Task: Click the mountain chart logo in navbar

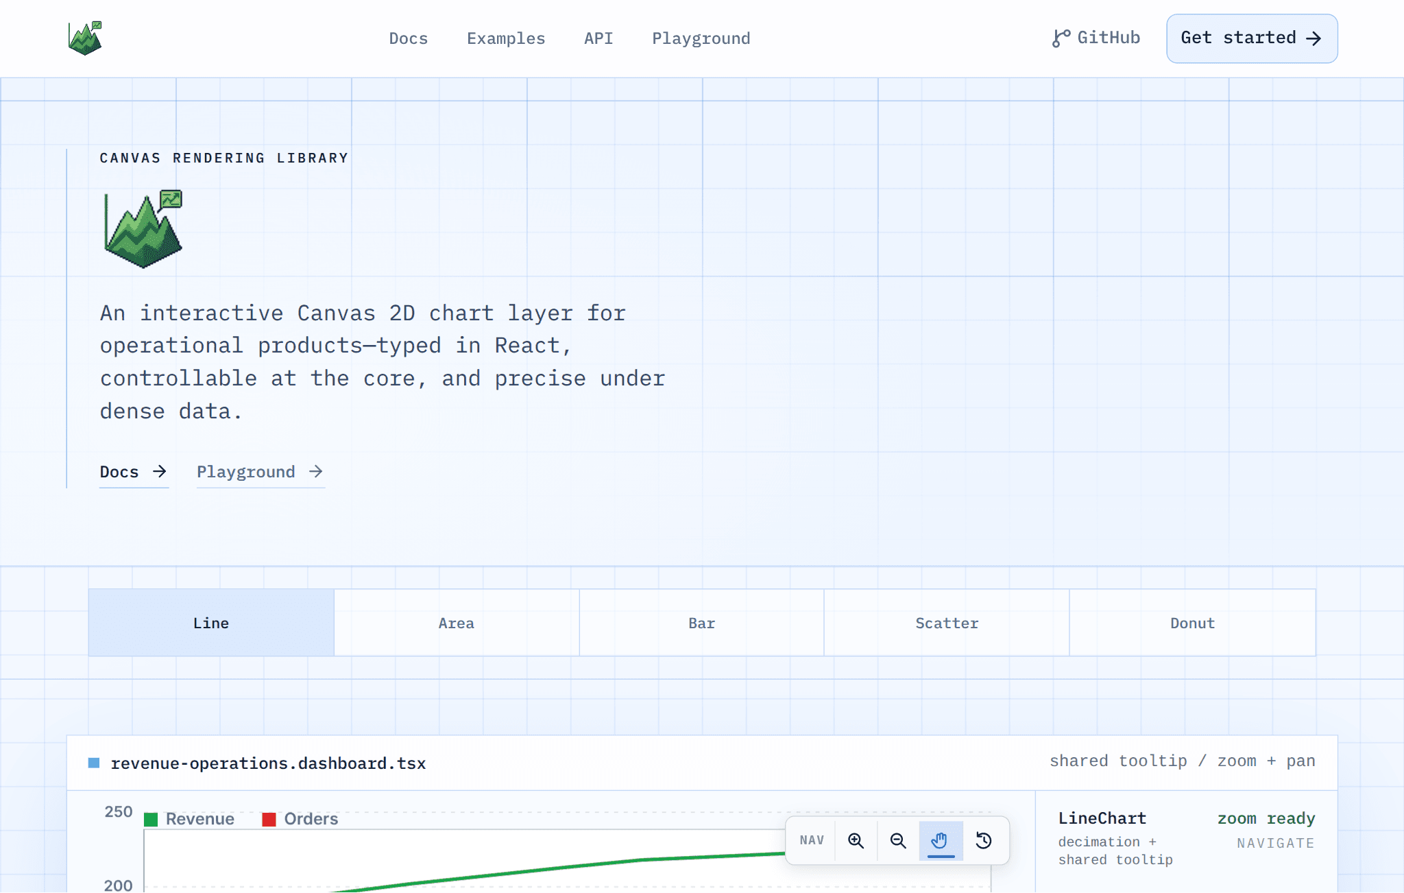Action: (85, 38)
